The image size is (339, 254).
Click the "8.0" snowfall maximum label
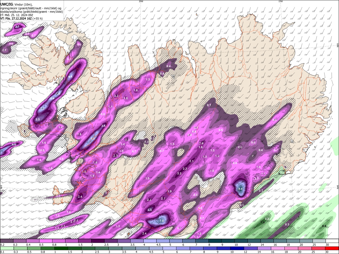point(240,189)
